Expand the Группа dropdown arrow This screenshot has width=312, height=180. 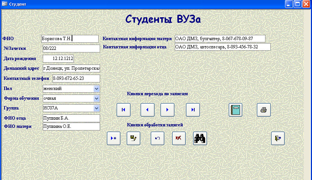pyautogui.click(x=96, y=108)
